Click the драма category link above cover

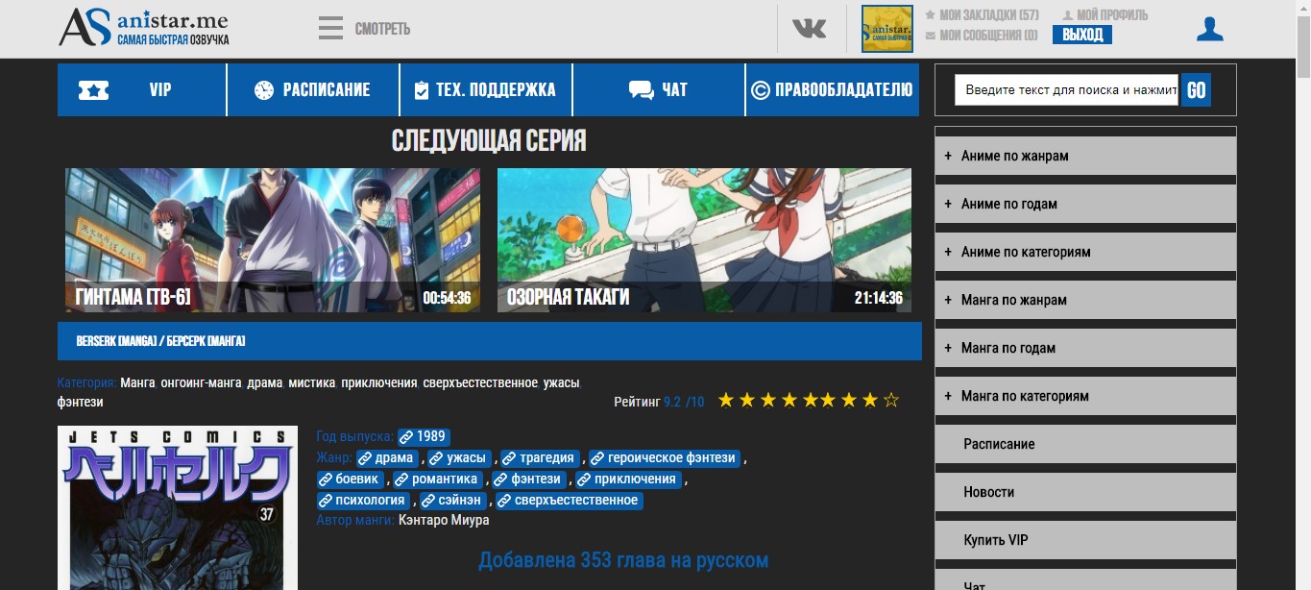pyautogui.click(x=264, y=382)
